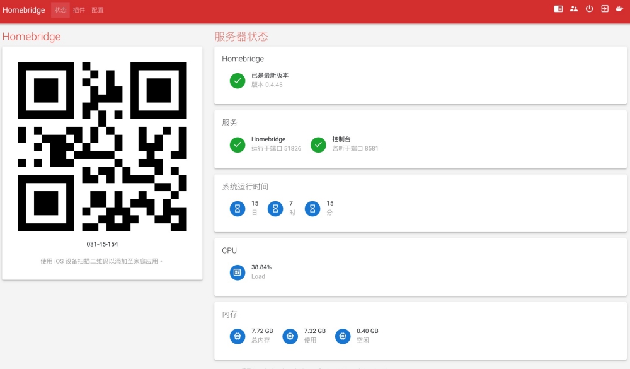This screenshot has width=630, height=369.
Task: Click the 版本 0.4.45 text
Action: click(266, 85)
